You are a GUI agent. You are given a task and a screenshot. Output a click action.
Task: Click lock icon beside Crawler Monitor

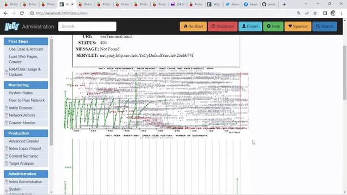click(x=7, y=123)
